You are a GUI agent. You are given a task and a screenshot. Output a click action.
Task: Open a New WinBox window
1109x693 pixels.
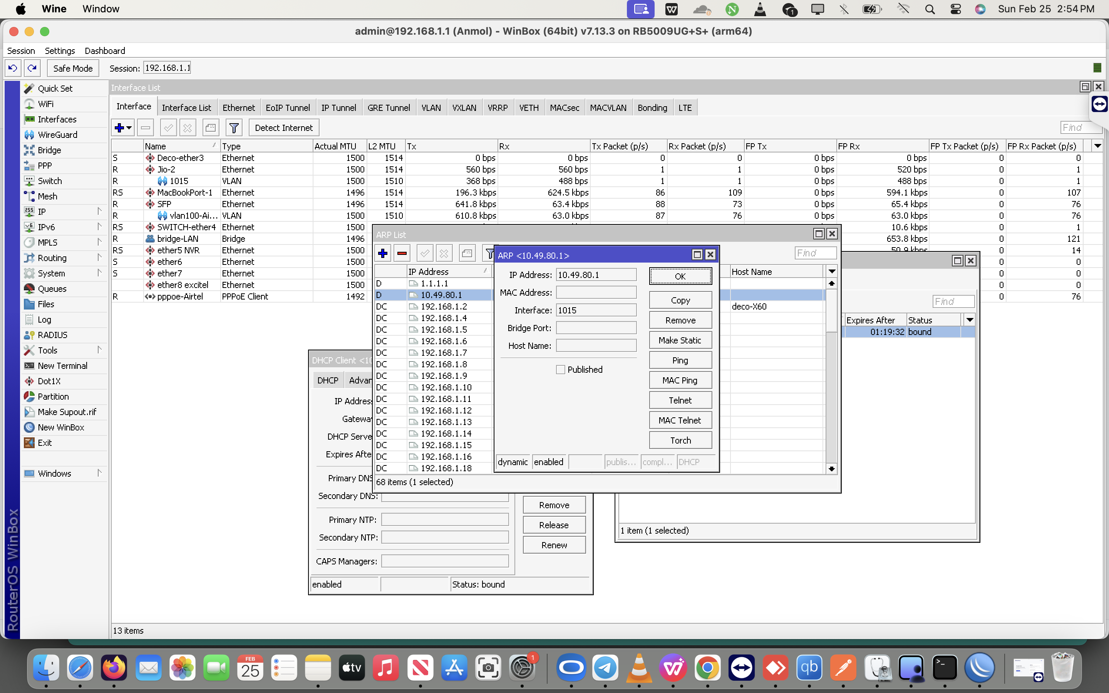(x=60, y=428)
